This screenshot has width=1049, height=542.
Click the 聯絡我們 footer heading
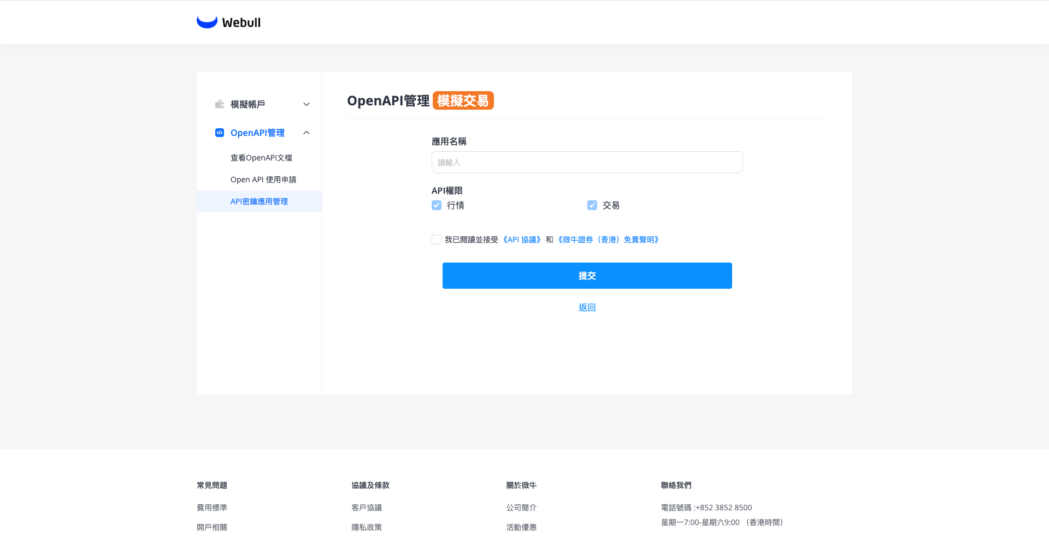click(x=676, y=485)
